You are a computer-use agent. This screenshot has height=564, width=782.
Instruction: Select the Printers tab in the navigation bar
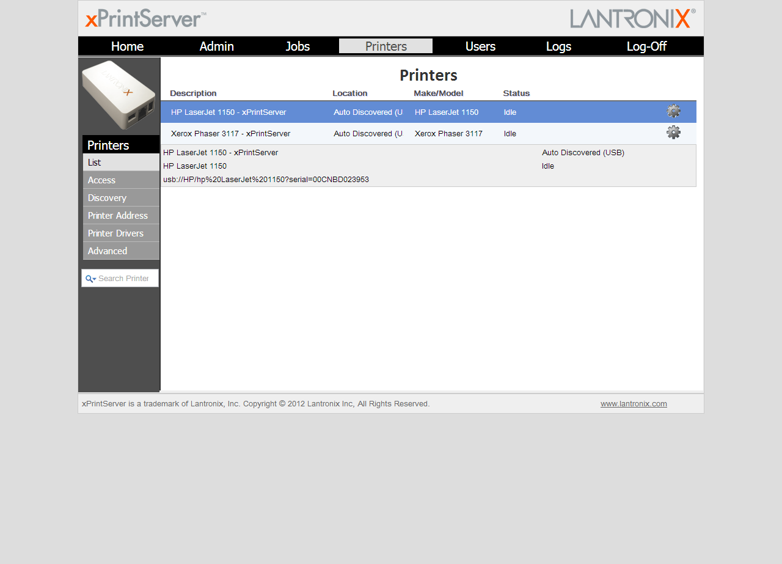click(386, 46)
